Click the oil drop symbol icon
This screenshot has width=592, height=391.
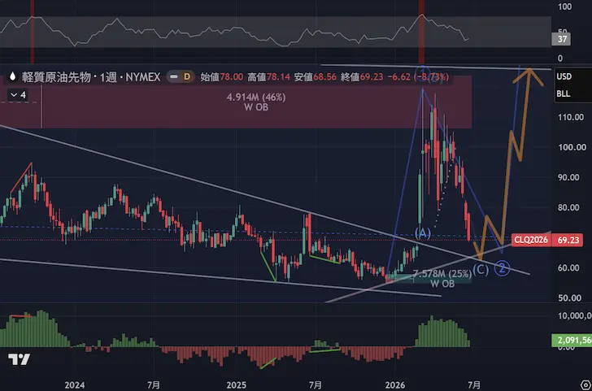(x=12, y=77)
